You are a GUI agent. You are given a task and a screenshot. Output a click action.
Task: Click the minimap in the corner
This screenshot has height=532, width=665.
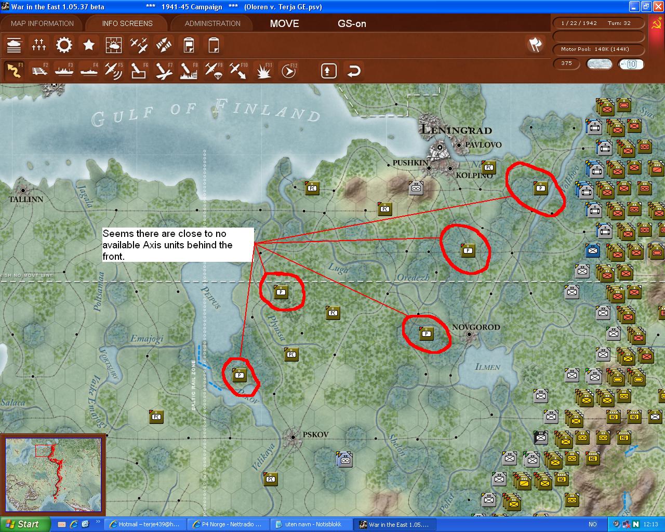pyautogui.click(x=53, y=475)
